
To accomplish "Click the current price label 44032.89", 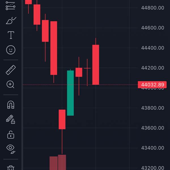I will tap(152, 85).
